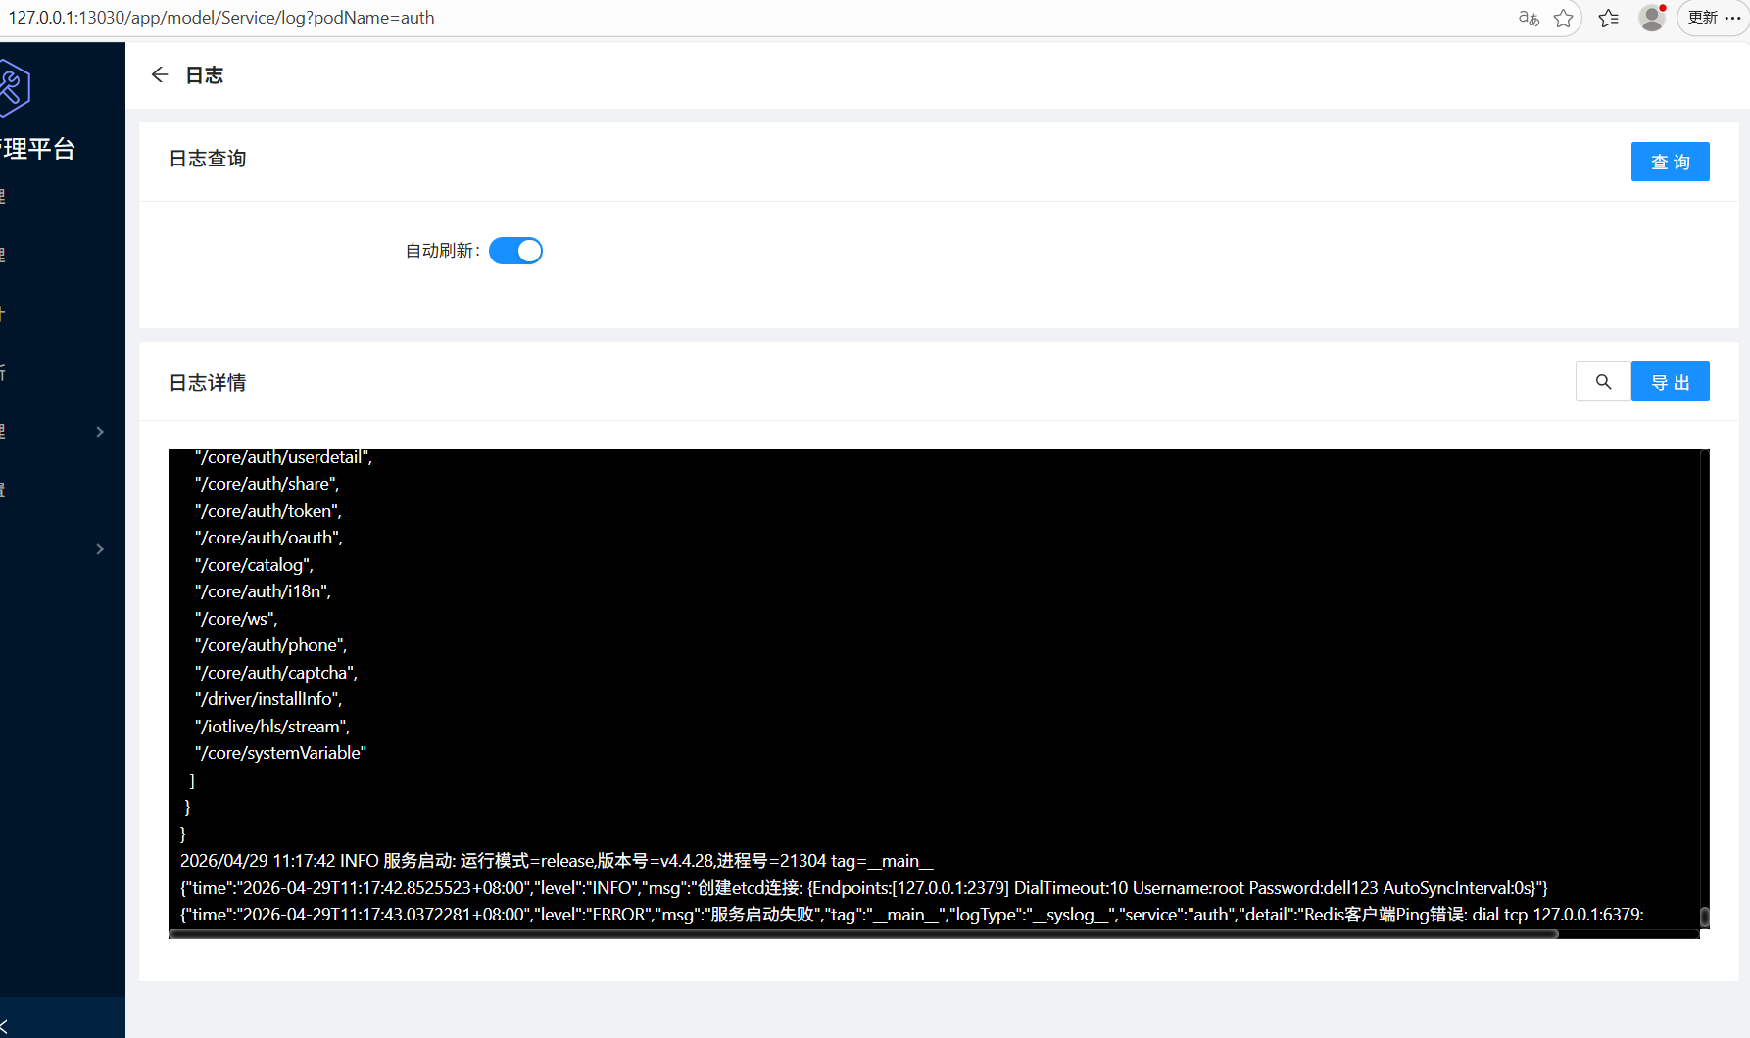
Task: Expand the upper sidebar menu with chevron arrow
Action: 98,431
